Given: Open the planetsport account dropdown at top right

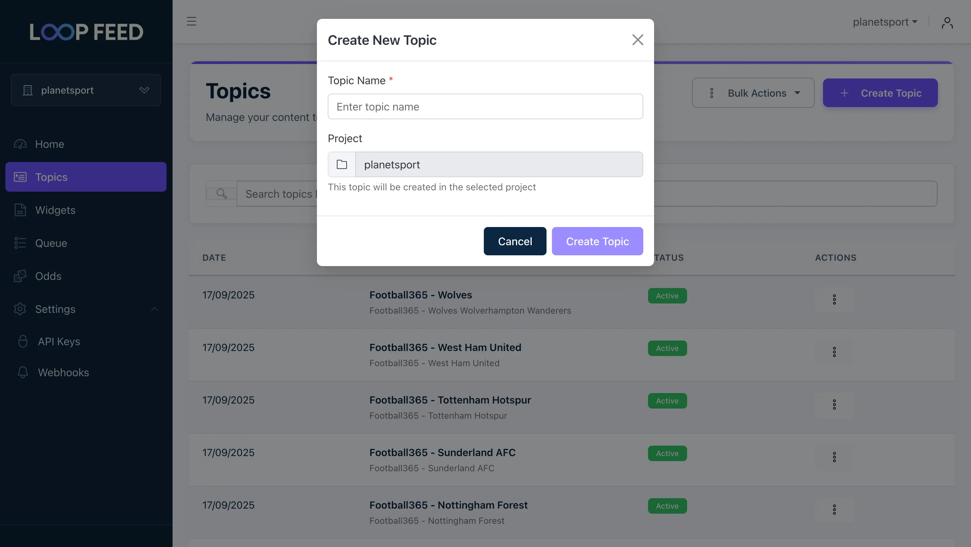Looking at the screenshot, I should coord(885,22).
